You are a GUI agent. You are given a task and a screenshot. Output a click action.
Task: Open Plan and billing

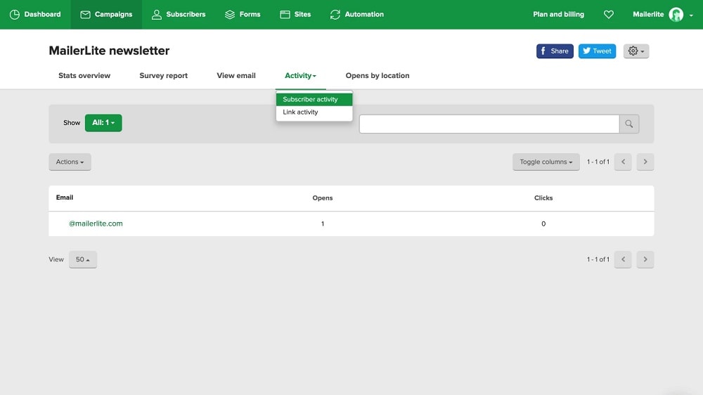pyautogui.click(x=558, y=14)
